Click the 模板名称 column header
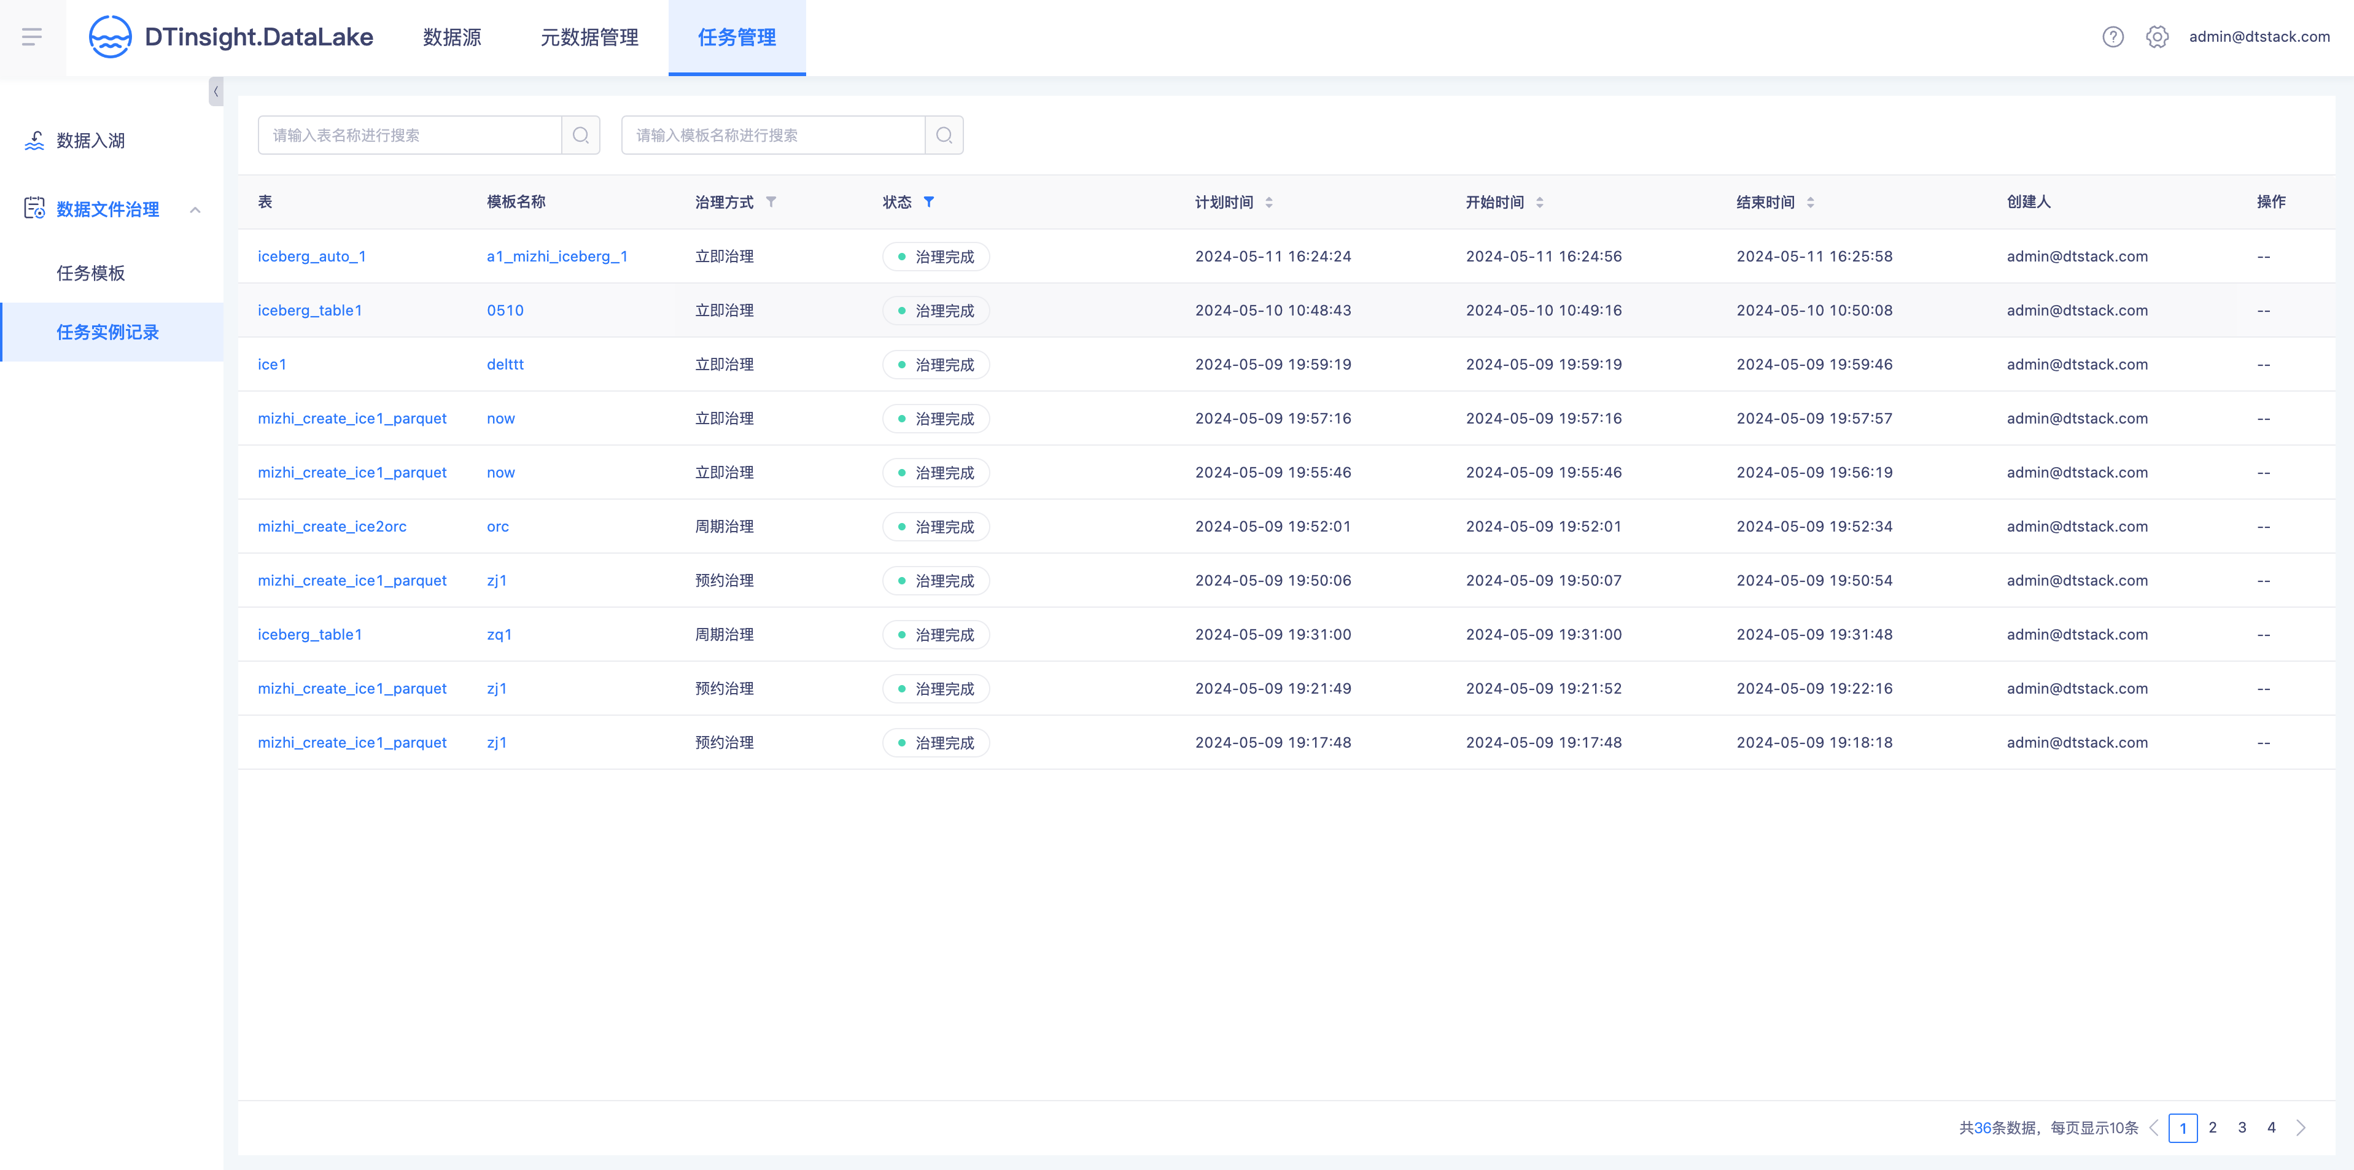2354x1170 pixels. coord(516,202)
